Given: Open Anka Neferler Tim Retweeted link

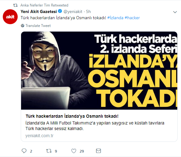Looking at the screenshot, I should (x=44, y=5).
